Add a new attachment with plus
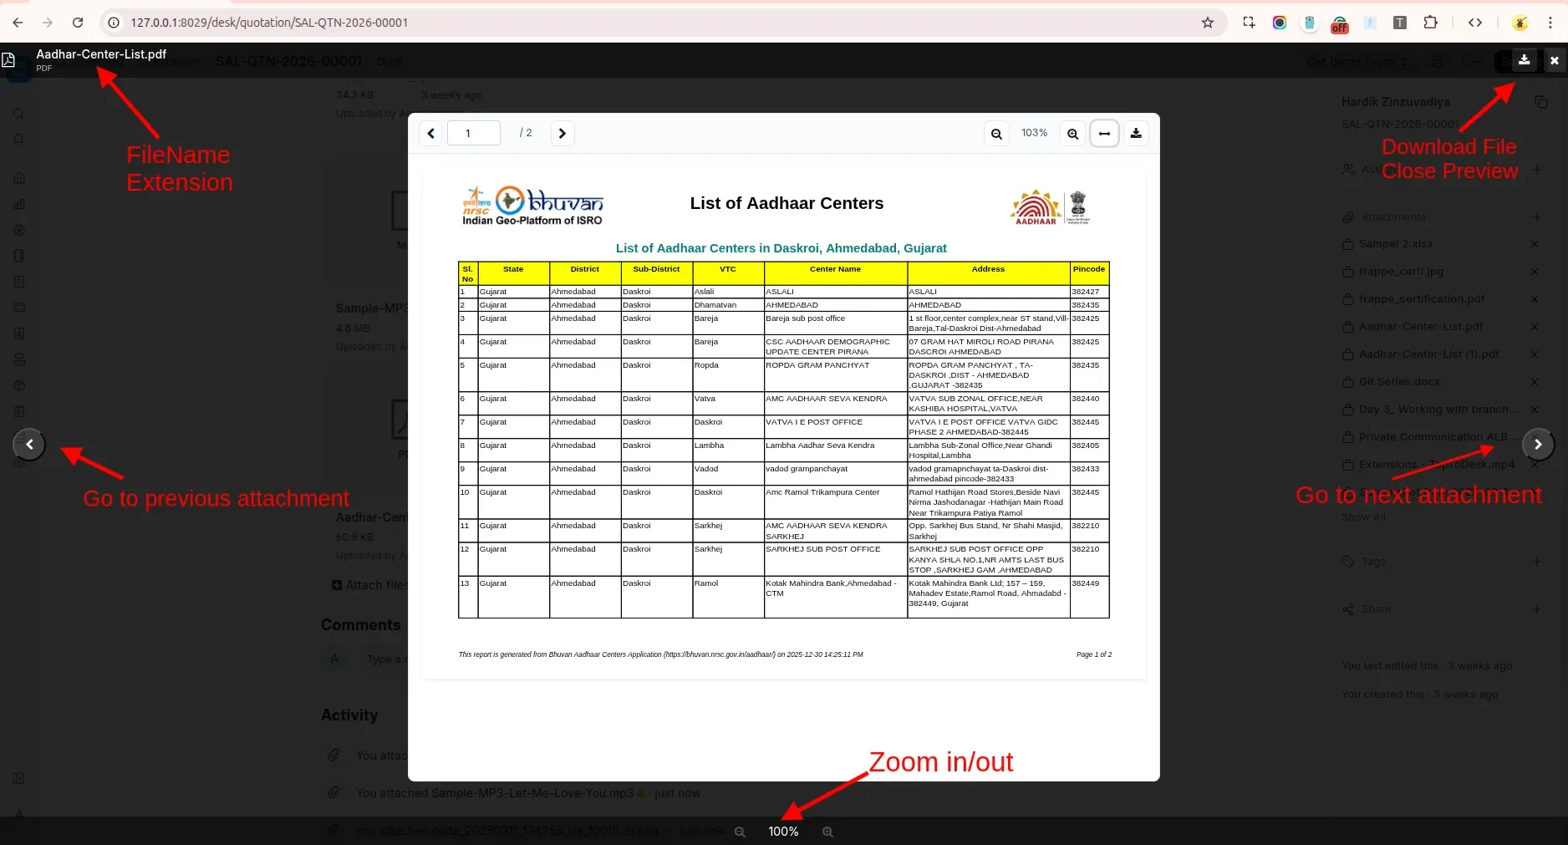1568x845 pixels. [x=1537, y=217]
